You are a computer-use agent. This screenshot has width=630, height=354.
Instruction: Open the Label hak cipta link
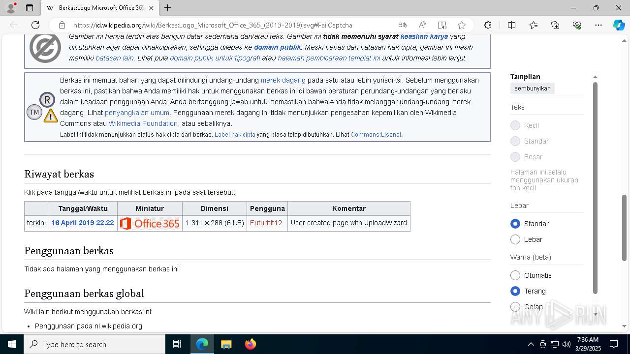point(235,135)
